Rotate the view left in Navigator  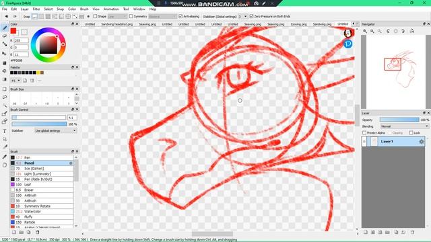point(388,32)
